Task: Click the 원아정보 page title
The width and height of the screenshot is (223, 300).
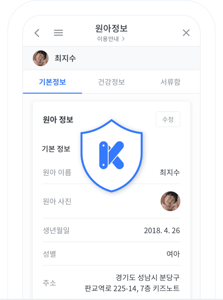Action: 111,28
